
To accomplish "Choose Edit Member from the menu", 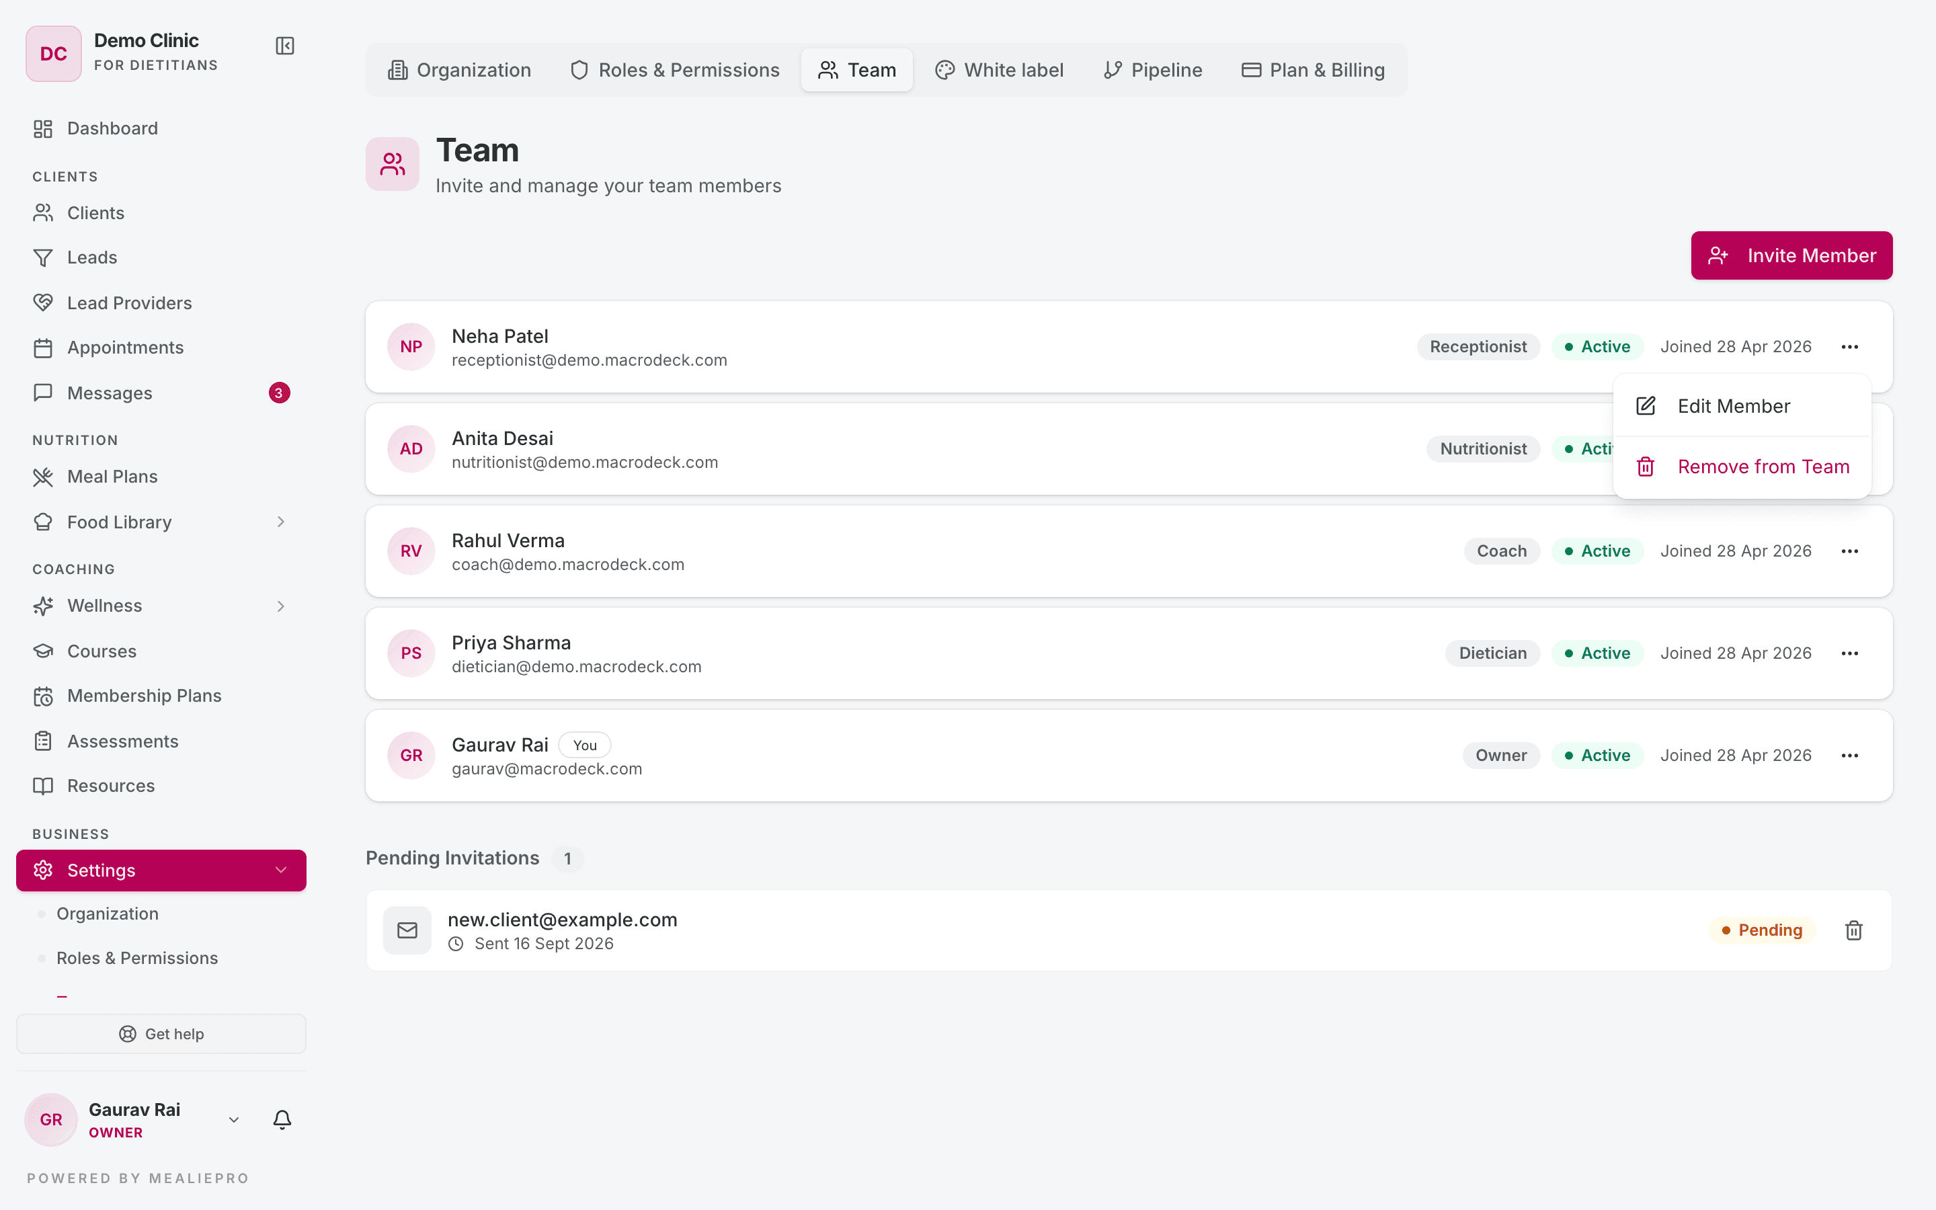I will tap(1742, 406).
